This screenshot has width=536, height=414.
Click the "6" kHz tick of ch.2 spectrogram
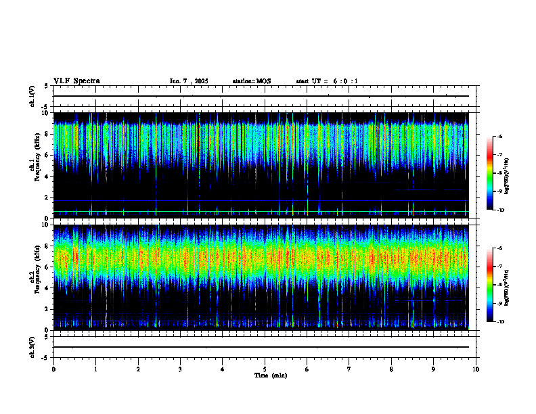pyautogui.click(x=47, y=267)
